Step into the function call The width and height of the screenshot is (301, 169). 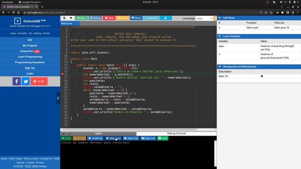click(131, 138)
